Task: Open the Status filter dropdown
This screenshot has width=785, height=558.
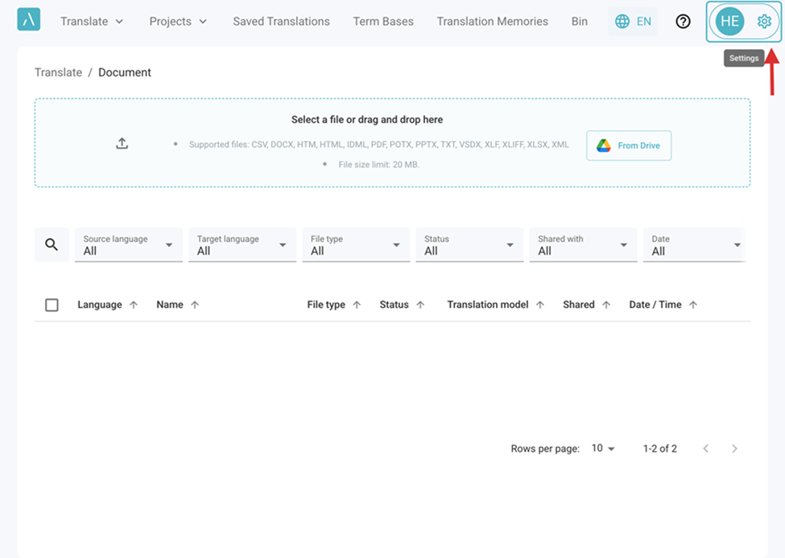Action: point(469,245)
